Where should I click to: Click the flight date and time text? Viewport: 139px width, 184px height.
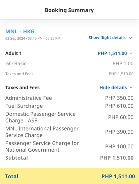coord(33,38)
